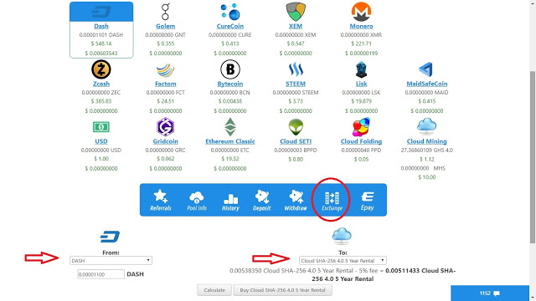
Task: Open the XEM link
Action: click(x=296, y=26)
